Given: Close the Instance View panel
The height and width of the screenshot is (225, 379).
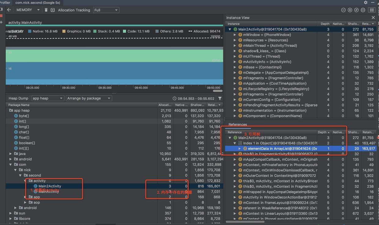Looking at the screenshot, I should tap(373, 18).
